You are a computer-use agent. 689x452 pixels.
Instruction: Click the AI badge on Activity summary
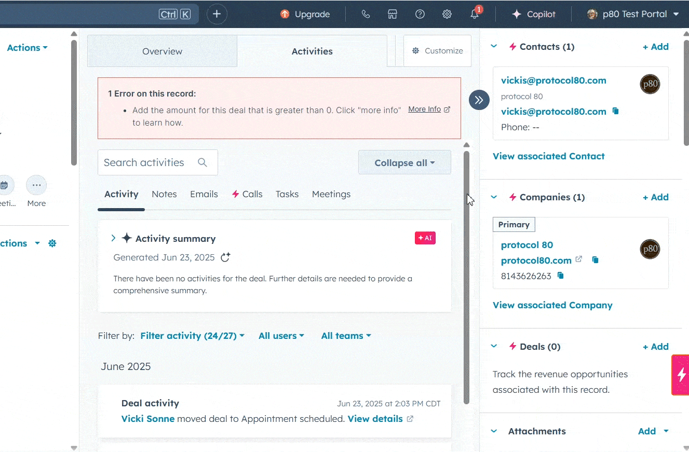425,238
